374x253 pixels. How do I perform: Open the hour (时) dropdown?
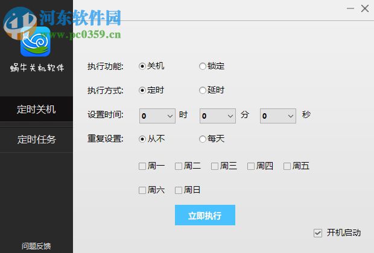pyautogui.click(x=157, y=116)
